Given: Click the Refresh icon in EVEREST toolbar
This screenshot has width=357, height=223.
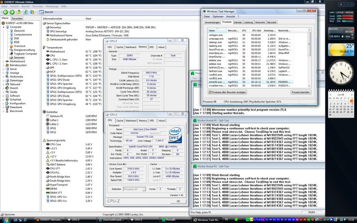Looking at the screenshot, I should click(25, 12).
